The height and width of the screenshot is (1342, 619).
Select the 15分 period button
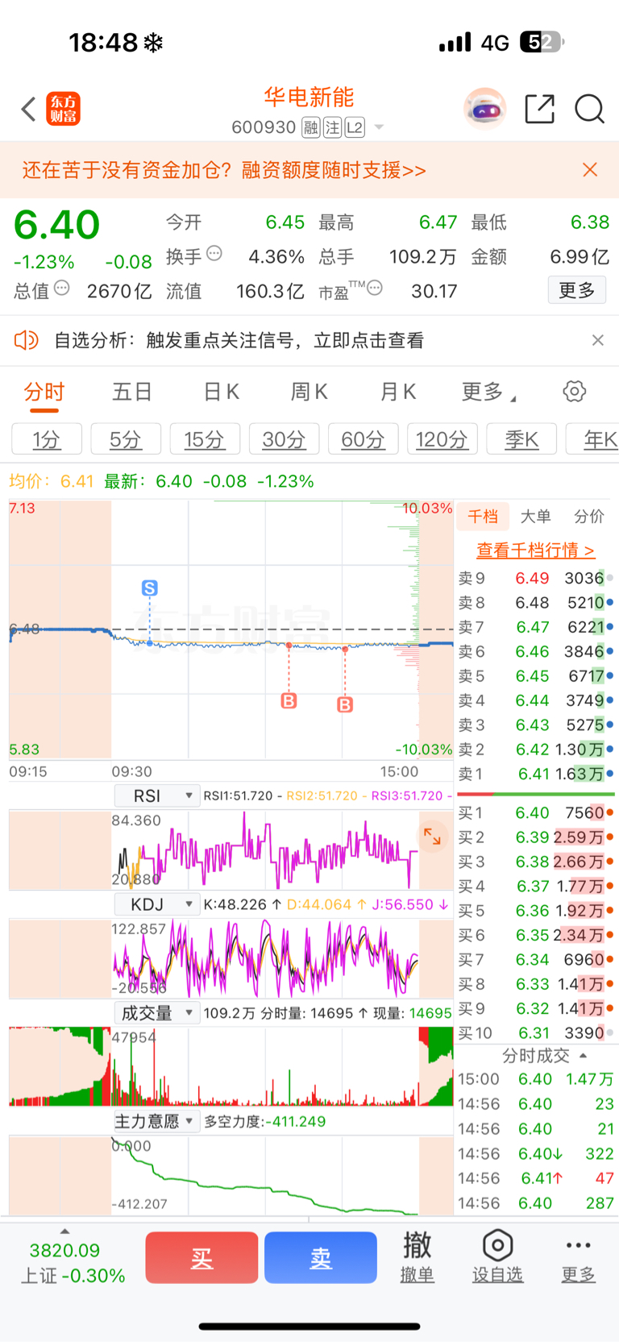coord(204,439)
